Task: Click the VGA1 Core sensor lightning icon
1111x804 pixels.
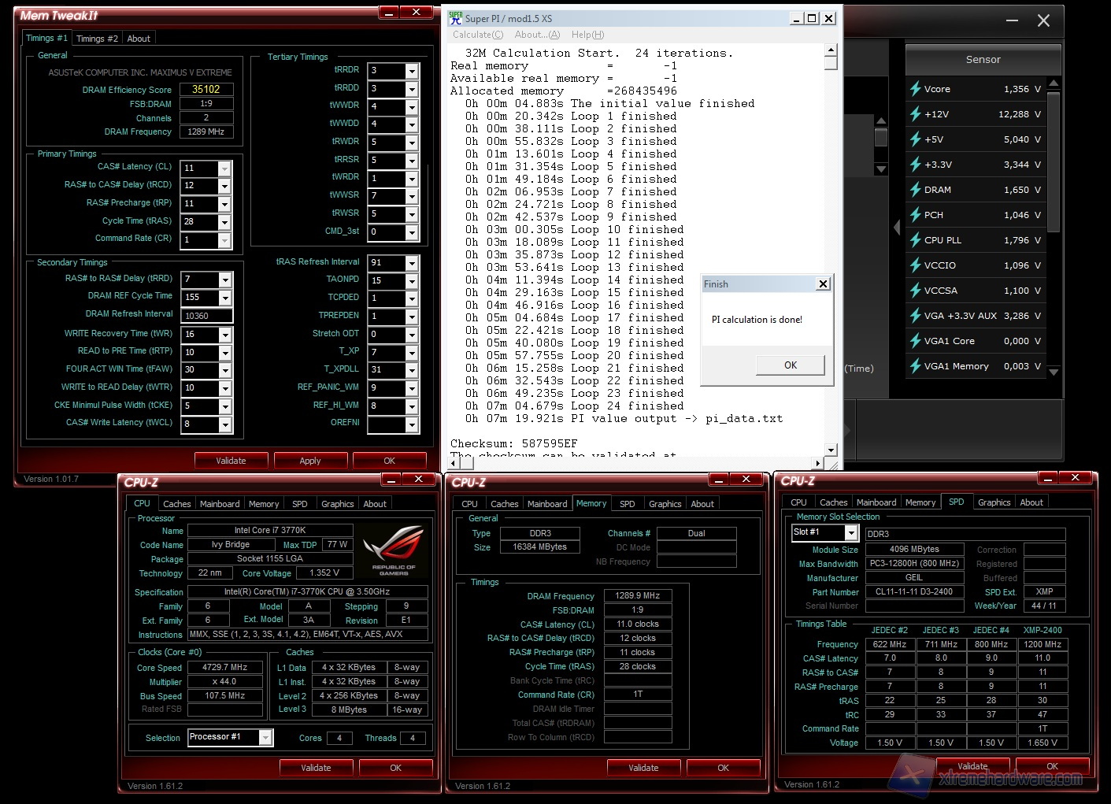Action: (x=915, y=341)
